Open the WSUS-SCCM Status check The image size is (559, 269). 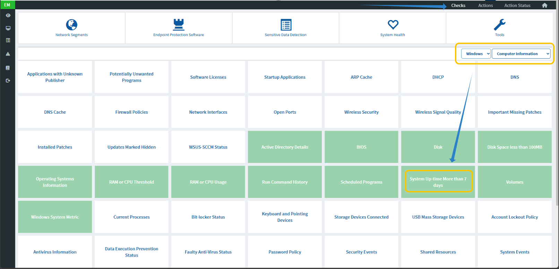pyautogui.click(x=208, y=147)
